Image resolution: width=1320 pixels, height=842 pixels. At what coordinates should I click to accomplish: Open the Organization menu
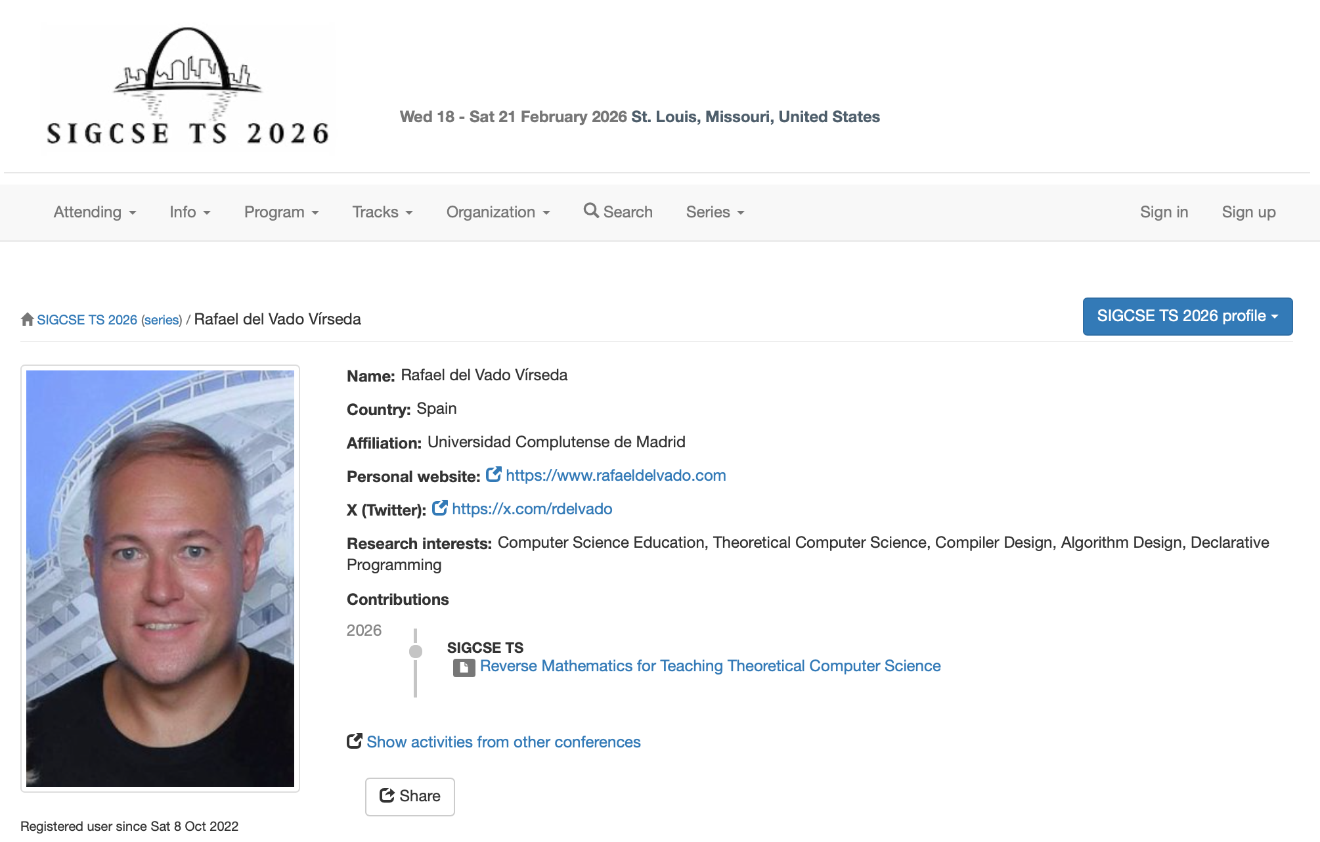click(498, 212)
